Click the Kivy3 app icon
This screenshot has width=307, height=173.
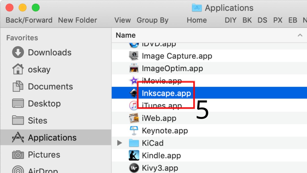coord(134,168)
